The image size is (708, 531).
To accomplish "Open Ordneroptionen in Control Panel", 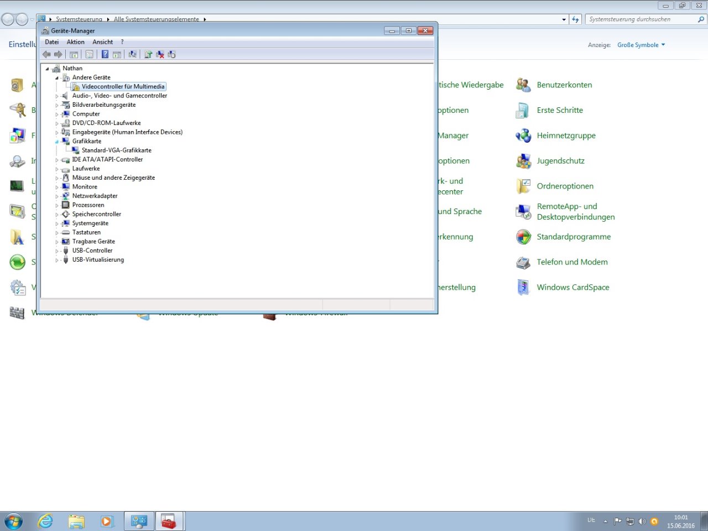I will pos(565,187).
